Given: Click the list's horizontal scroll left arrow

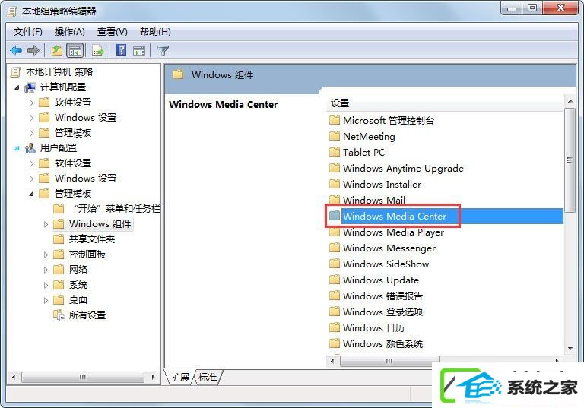Looking at the screenshot, I should 332,361.
